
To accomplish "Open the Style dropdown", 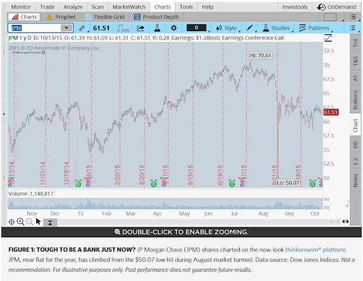I will point(227,28).
